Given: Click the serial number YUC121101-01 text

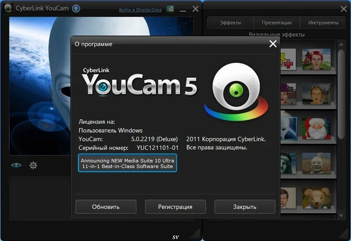Looking at the screenshot, I should 158,148.
